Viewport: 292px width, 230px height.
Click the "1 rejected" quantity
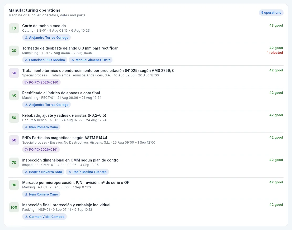pos(275,53)
